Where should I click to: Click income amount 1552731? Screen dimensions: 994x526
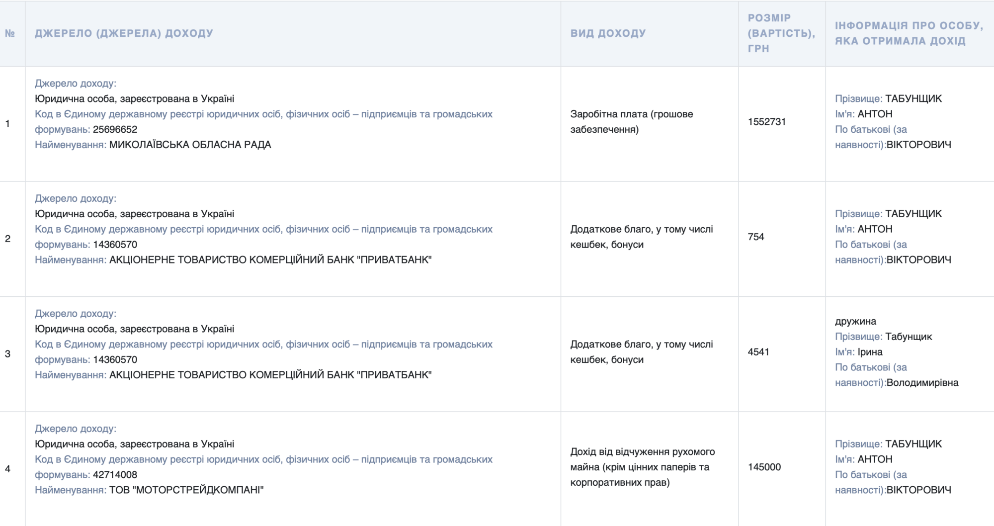coord(766,122)
